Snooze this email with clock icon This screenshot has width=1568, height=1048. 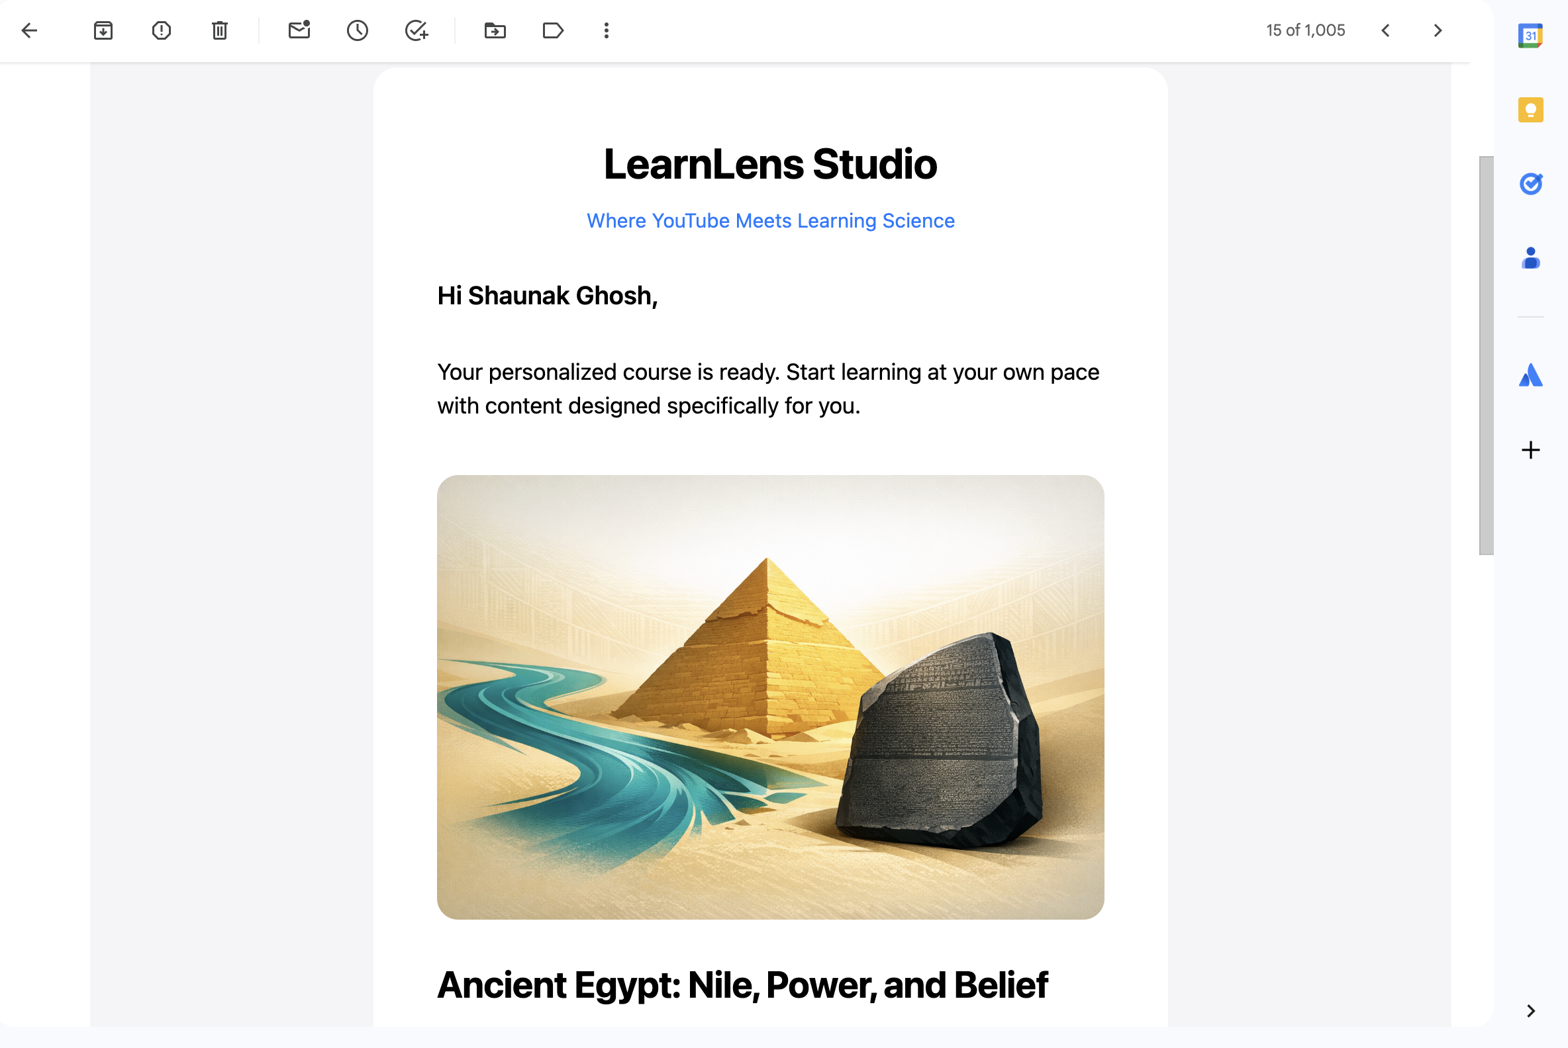click(x=357, y=30)
